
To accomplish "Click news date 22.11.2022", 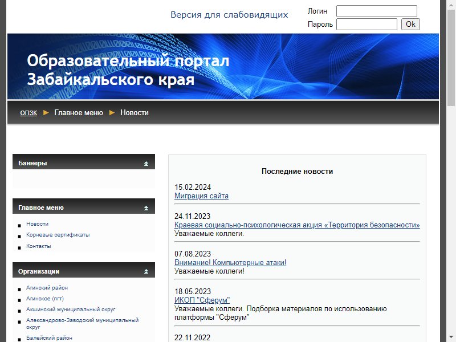I will tap(192, 337).
